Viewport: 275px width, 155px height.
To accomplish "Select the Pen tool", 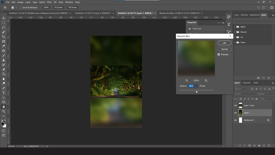I will (3, 88).
